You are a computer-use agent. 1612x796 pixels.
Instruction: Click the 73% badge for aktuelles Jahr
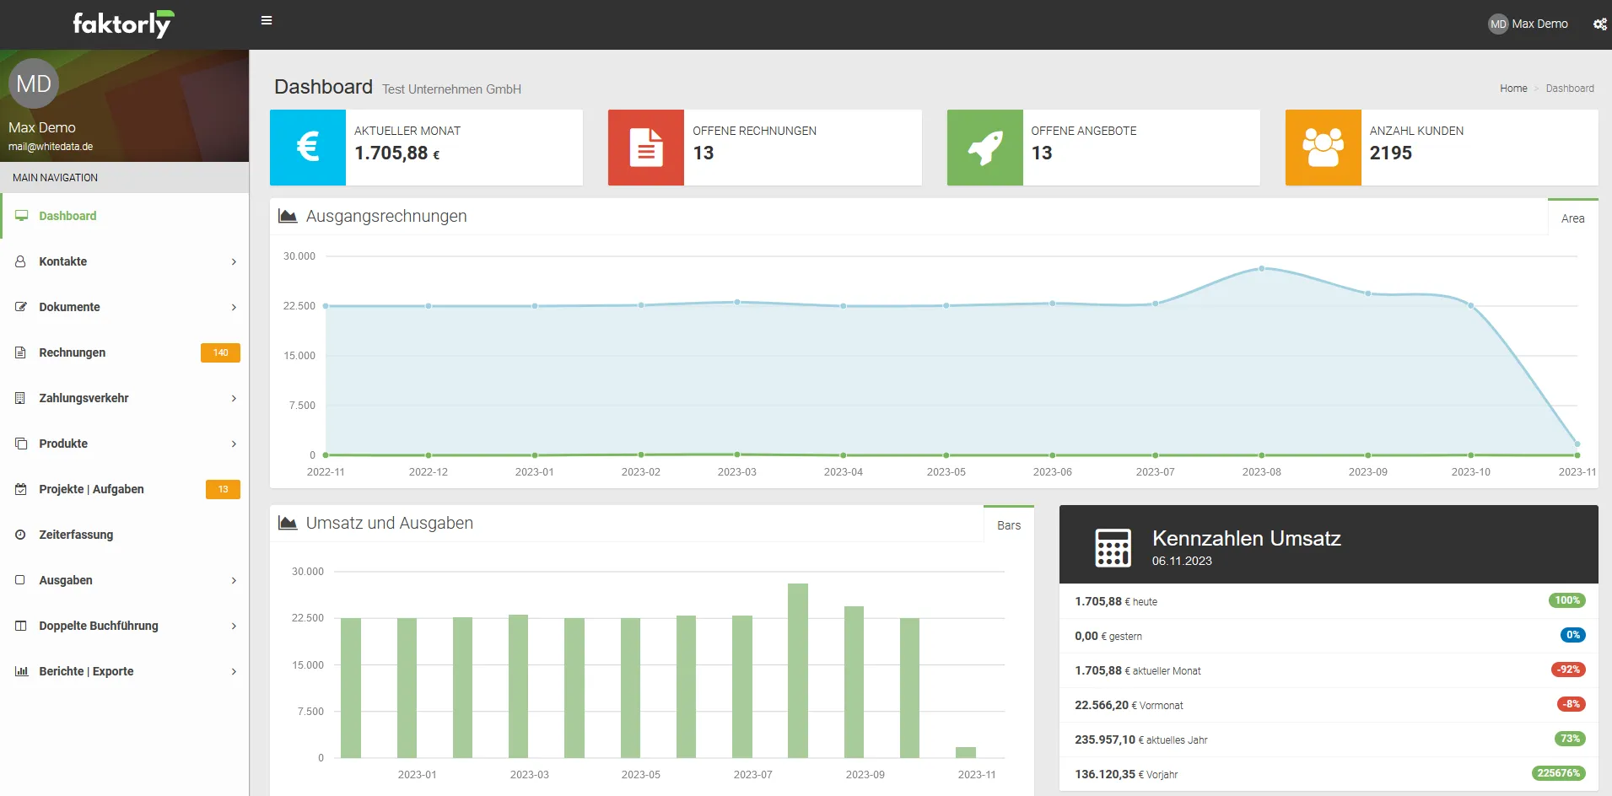[1570, 739]
